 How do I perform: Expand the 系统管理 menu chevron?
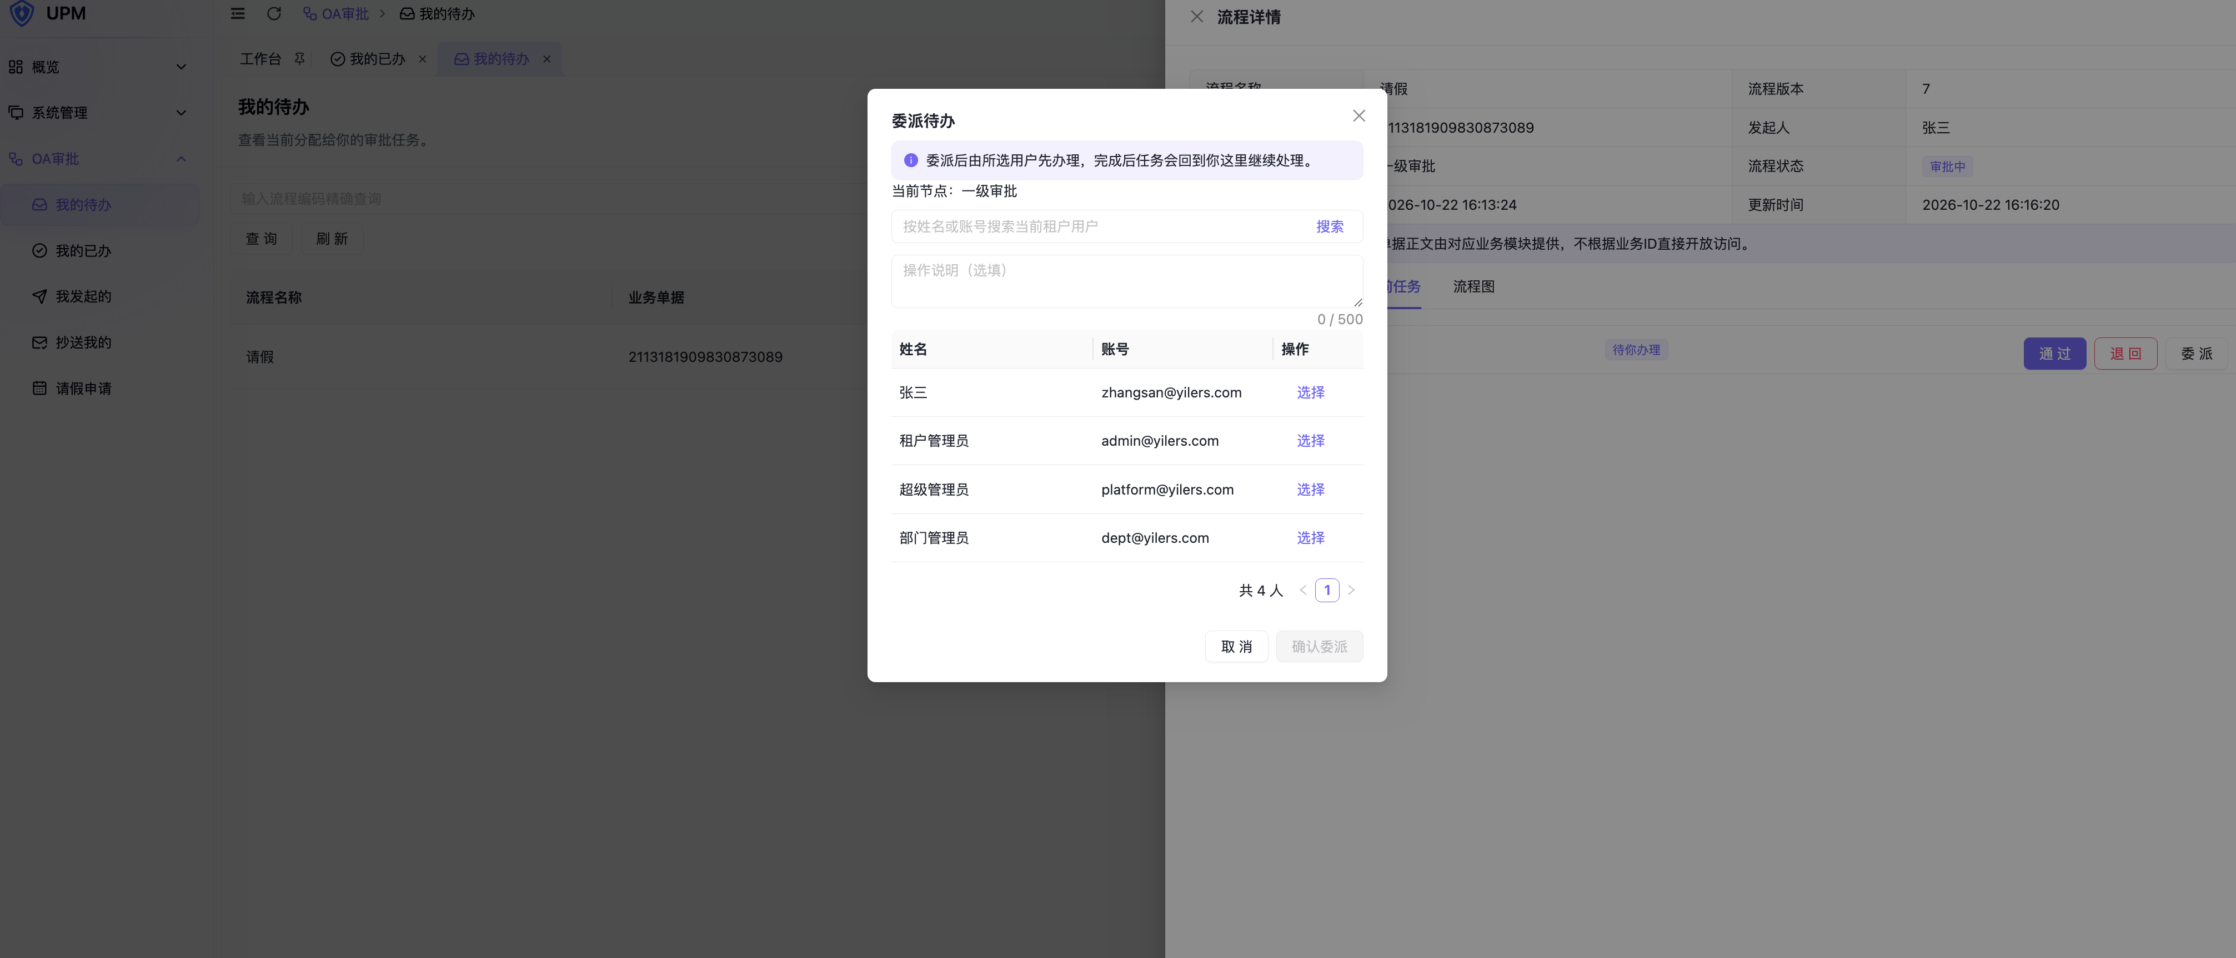pyautogui.click(x=181, y=113)
